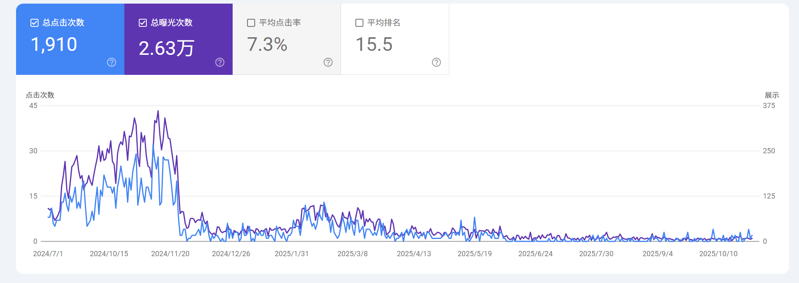799x283 pixels.
Task: Click help icon on 总曝光次数 card
Action: (x=220, y=62)
